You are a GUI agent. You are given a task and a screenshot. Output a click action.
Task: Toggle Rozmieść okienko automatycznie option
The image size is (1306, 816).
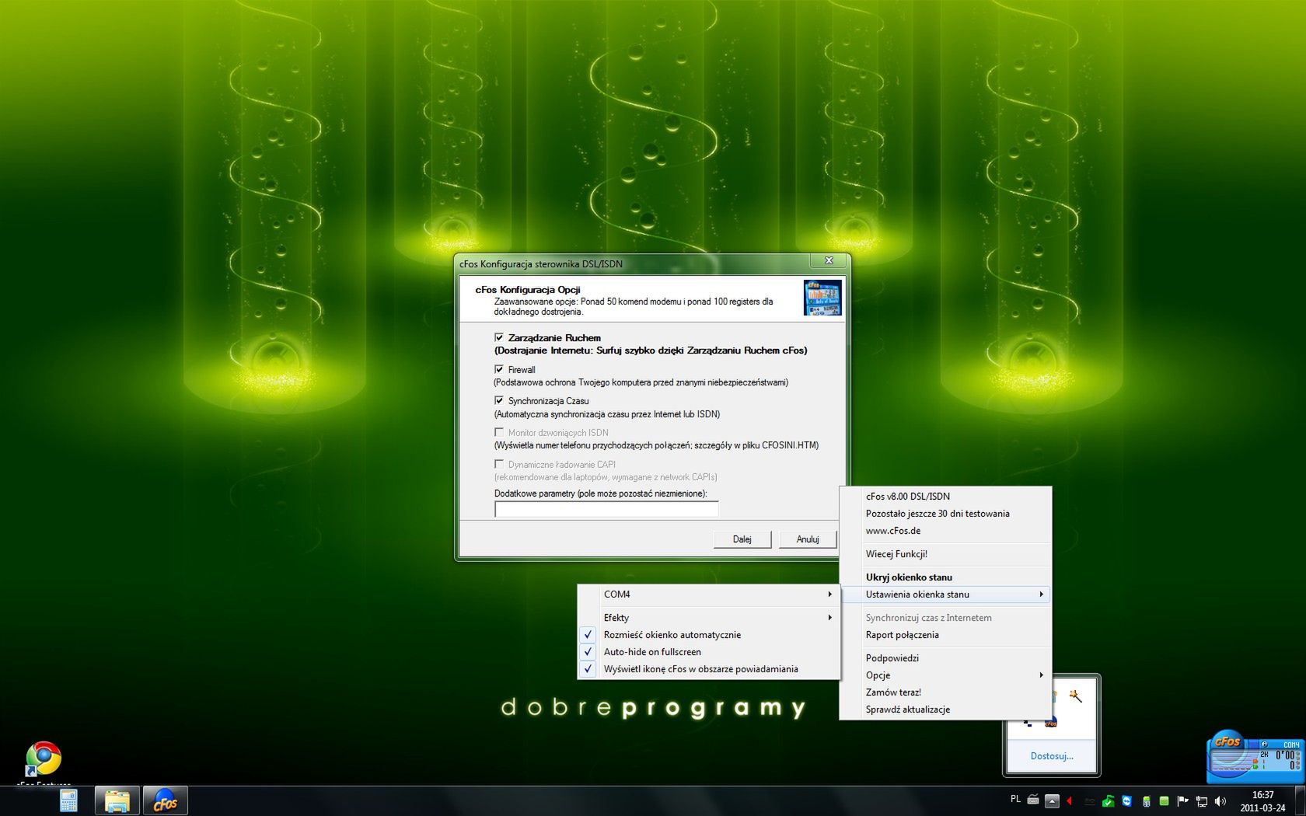(709, 635)
